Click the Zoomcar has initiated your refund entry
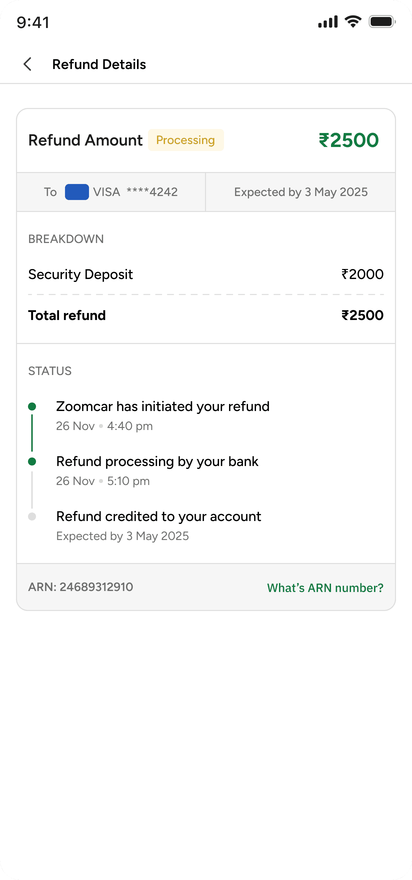 tap(163, 407)
